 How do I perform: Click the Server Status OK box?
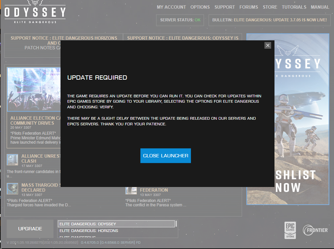pos(180,20)
